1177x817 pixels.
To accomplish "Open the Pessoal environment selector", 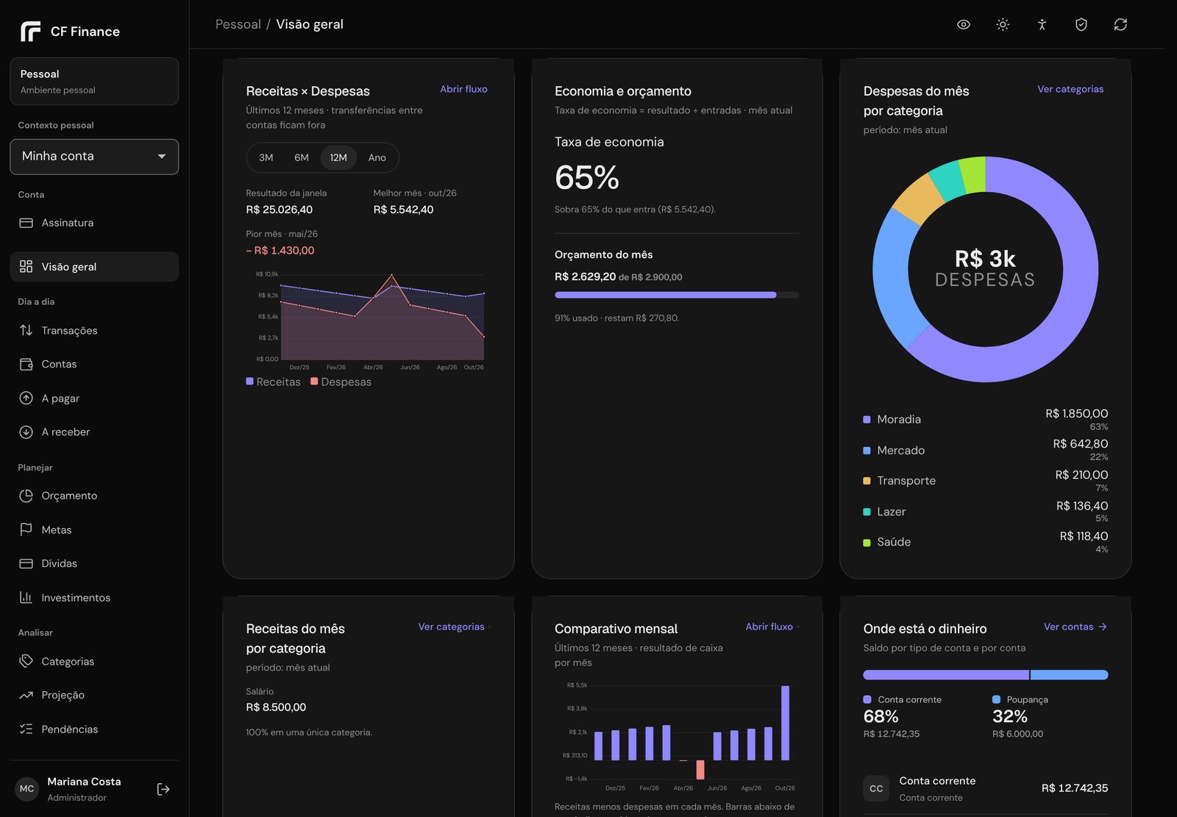I will coord(94,82).
